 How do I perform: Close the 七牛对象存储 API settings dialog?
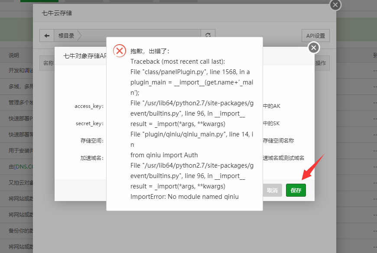pyautogui.click(x=314, y=48)
